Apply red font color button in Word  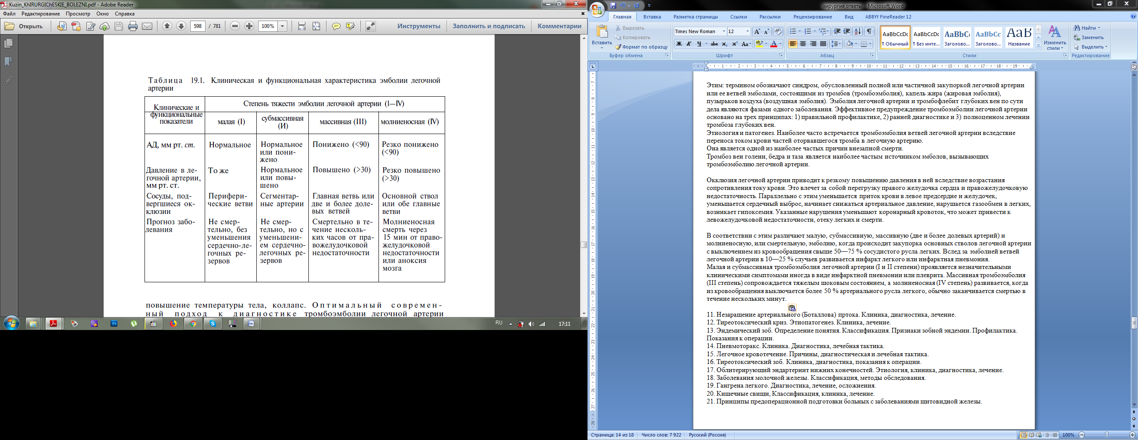[x=774, y=44]
